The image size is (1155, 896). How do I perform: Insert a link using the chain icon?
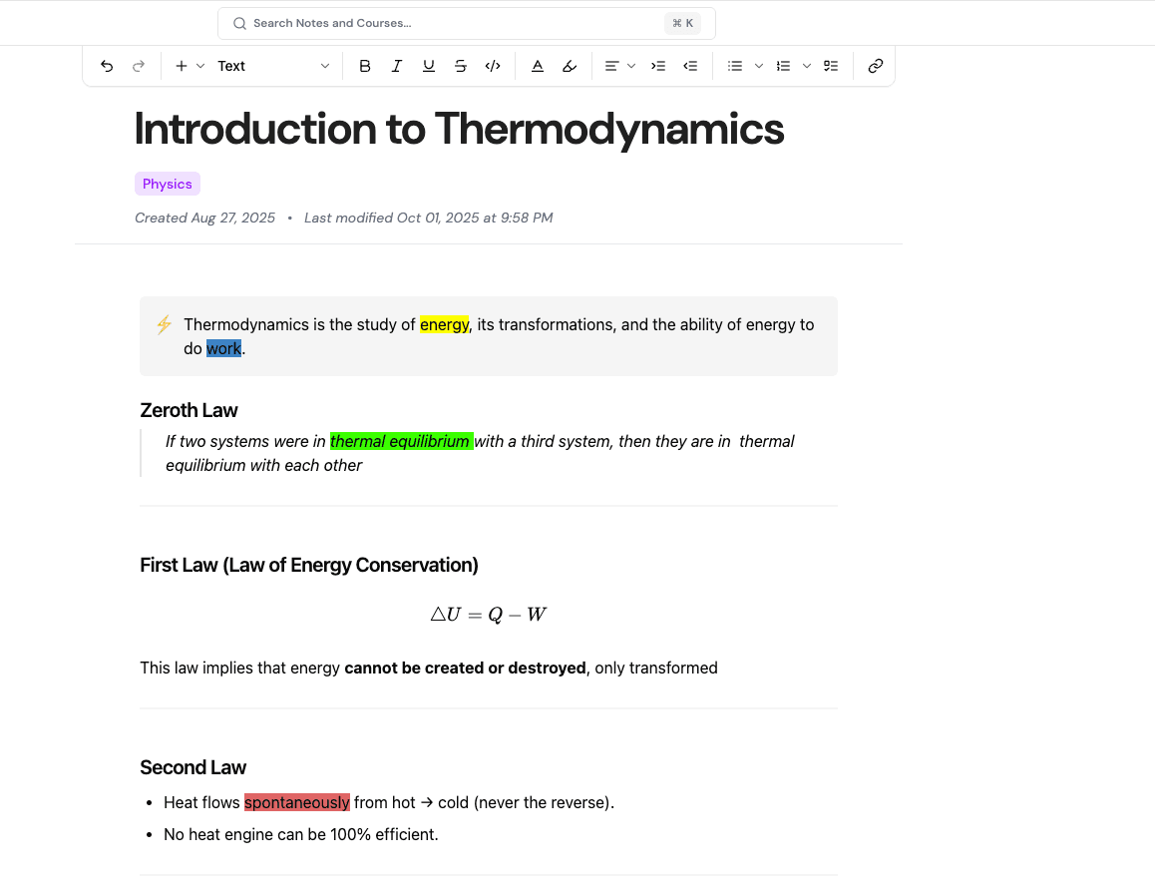coord(876,66)
